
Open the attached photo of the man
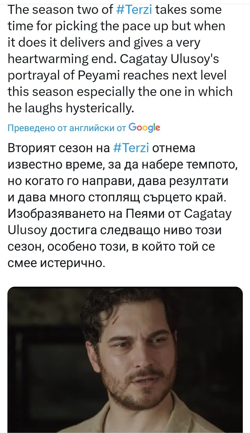[x=125, y=359]
